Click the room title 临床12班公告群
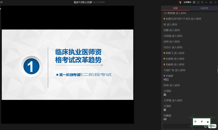This screenshot has width=218, height=130. click(x=83, y=2)
